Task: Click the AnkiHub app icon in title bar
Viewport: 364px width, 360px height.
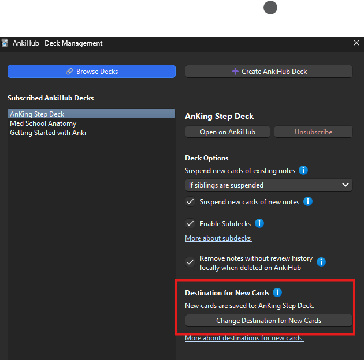Action: pos(5,43)
